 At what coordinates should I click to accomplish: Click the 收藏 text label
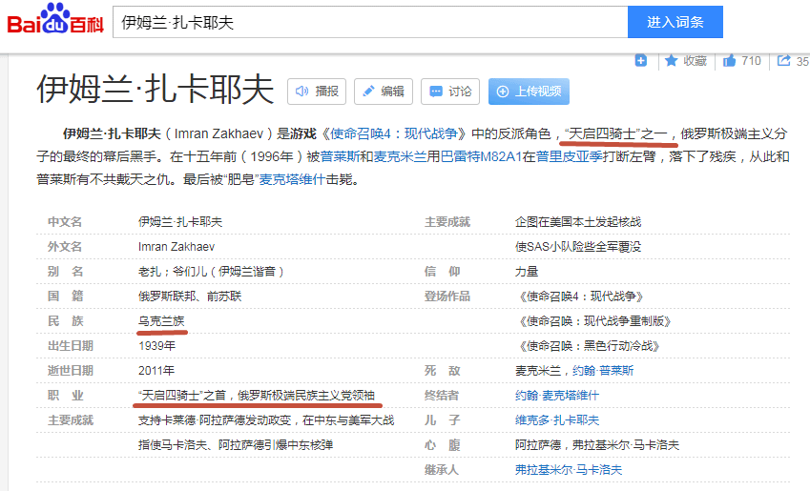(695, 61)
